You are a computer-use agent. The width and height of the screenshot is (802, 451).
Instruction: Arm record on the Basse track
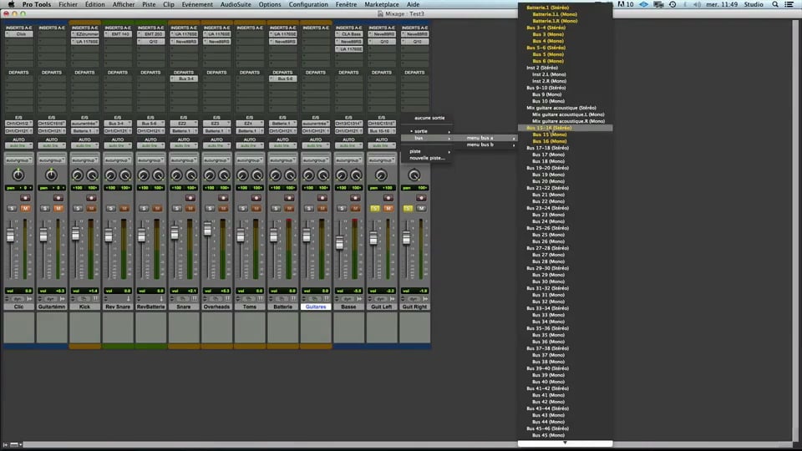[x=355, y=198]
